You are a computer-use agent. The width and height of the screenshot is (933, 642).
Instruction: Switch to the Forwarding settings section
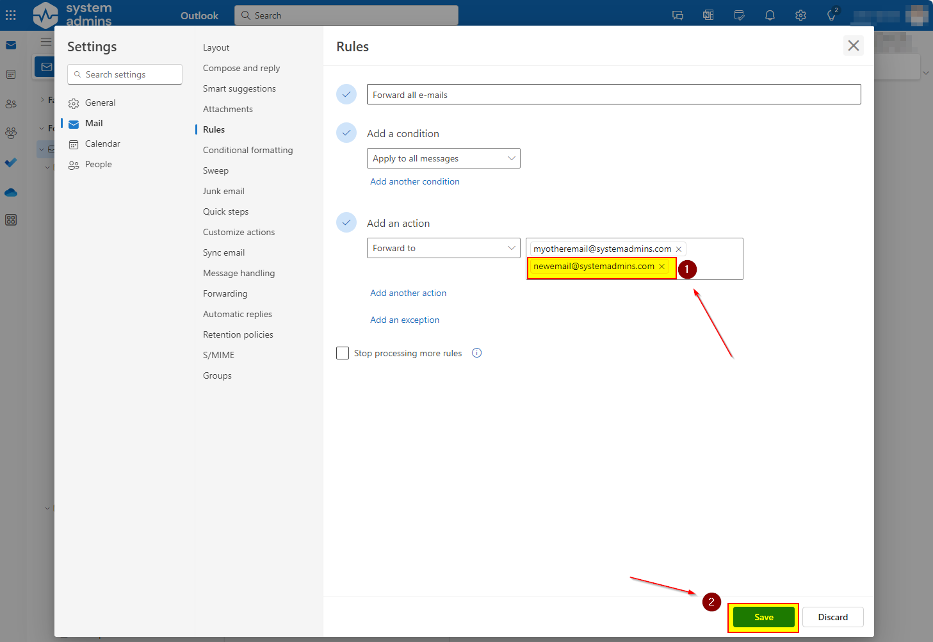(225, 293)
